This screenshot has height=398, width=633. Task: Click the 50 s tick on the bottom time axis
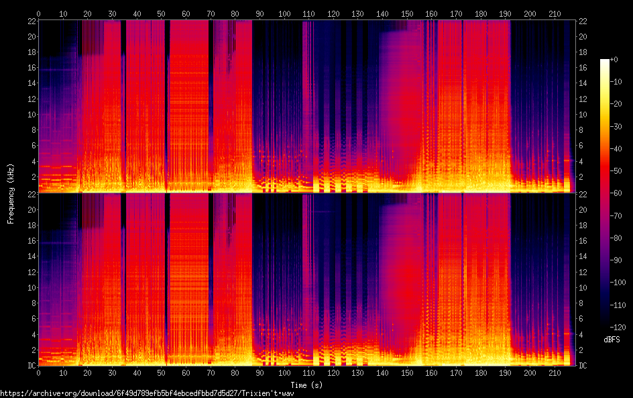161,372
